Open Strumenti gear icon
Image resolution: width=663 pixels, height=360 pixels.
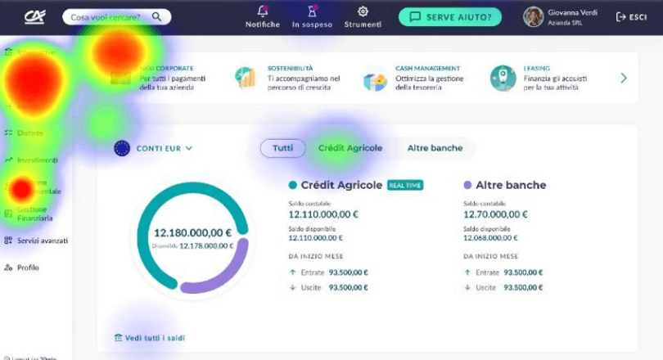coord(363,11)
